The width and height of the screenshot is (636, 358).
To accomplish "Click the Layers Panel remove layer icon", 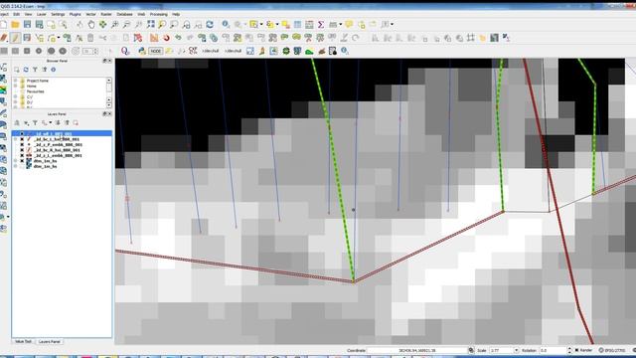I will 76,122.
